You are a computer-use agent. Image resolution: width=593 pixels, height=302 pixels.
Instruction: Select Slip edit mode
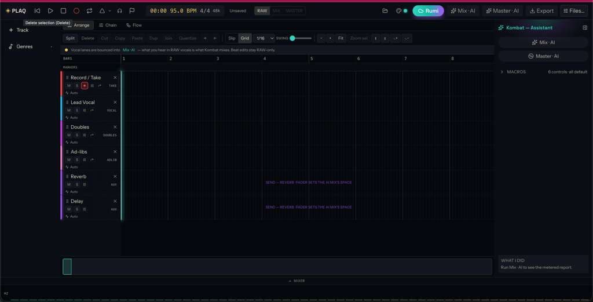point(232,38)
